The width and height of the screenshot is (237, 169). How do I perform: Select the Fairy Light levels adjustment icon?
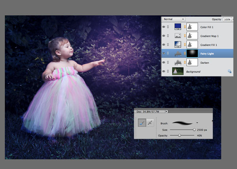[178, 54]
